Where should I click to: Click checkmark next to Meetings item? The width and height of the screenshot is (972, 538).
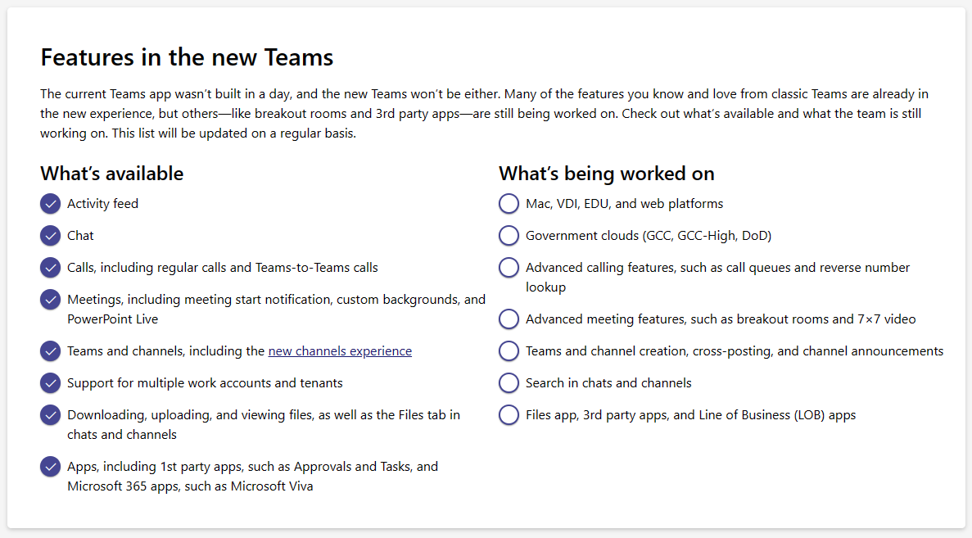[x=50, y=300]
